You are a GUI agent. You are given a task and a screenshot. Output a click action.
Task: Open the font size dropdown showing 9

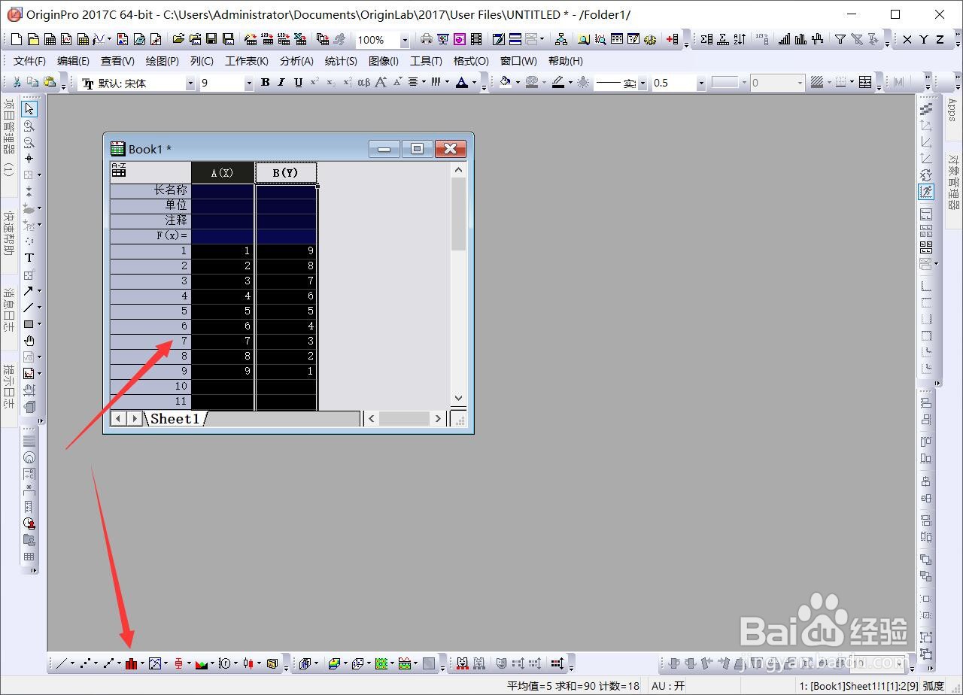click(249, 83)
